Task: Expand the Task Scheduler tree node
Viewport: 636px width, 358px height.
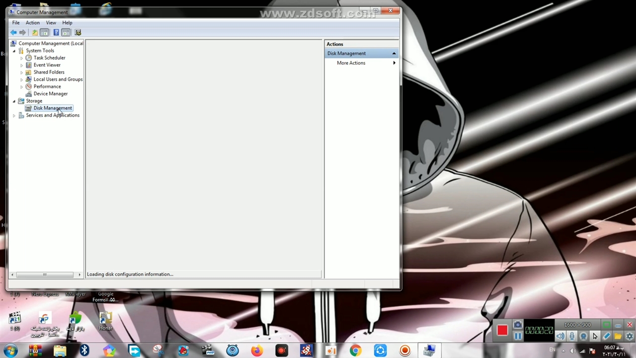Action: click(x=21, y=58)
